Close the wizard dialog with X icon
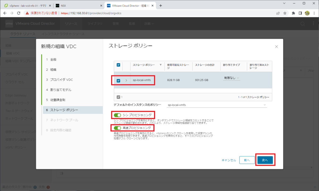The image size is (319, 191). point(276,47)
